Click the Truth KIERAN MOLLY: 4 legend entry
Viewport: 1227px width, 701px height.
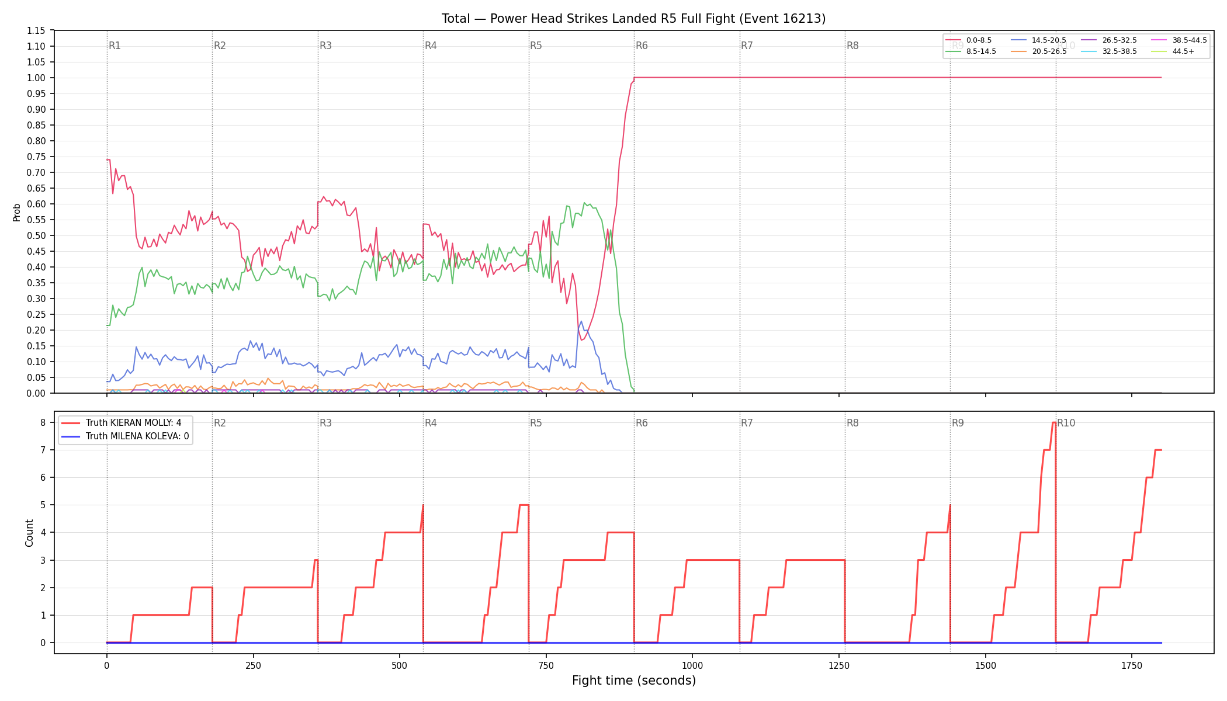tap(133, 423)
